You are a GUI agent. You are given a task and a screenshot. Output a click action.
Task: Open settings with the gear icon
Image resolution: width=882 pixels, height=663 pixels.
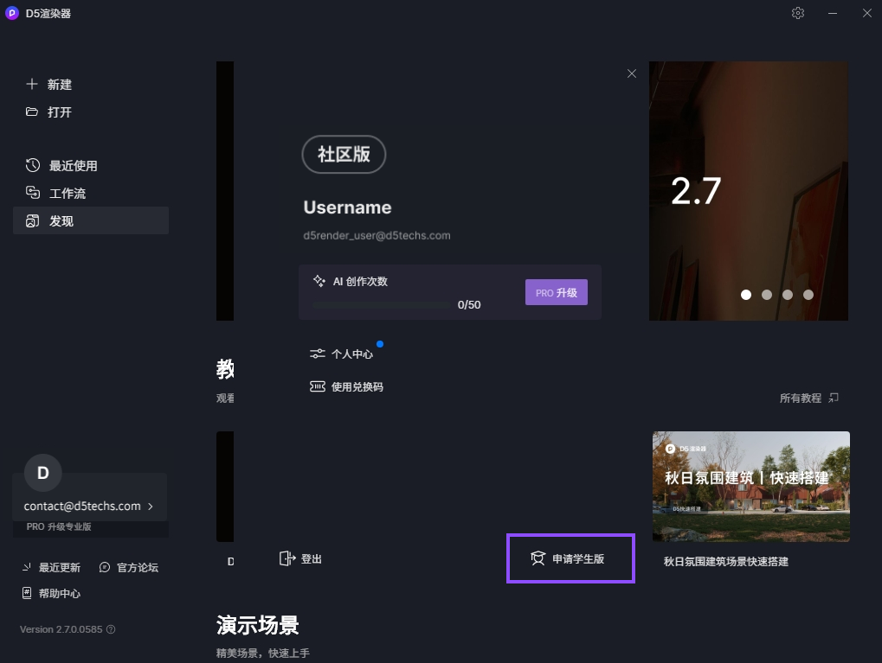coord(797,13)
